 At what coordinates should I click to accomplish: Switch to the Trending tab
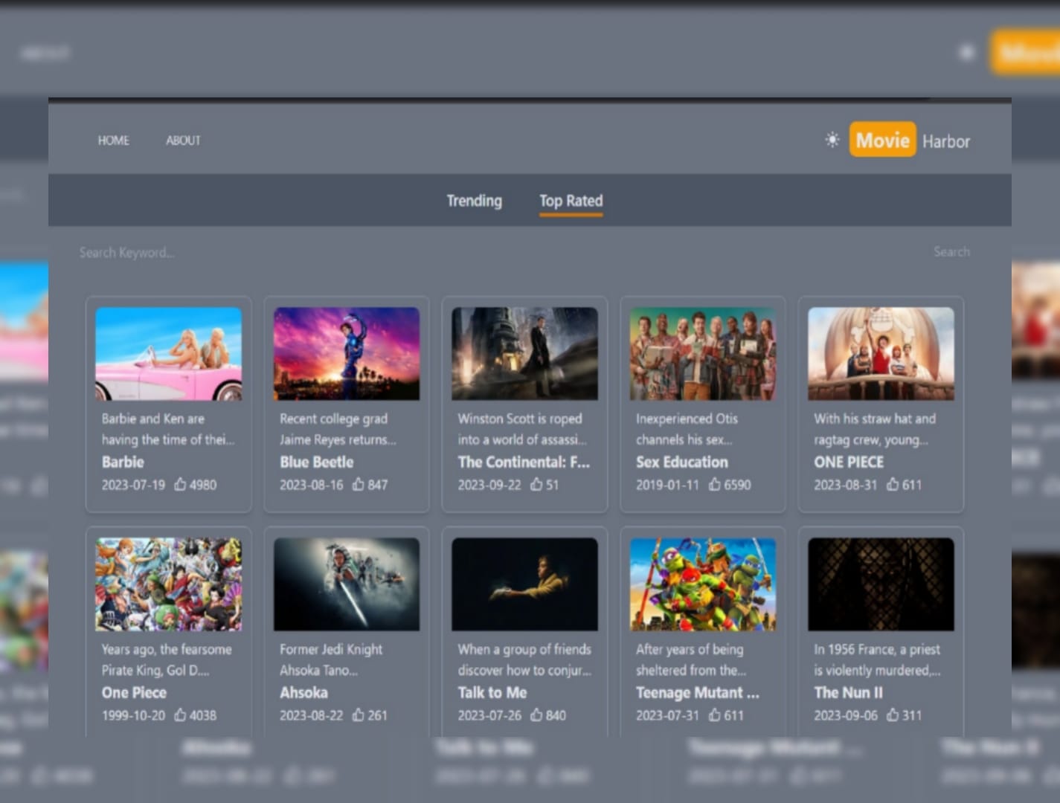tap(474, 201)
